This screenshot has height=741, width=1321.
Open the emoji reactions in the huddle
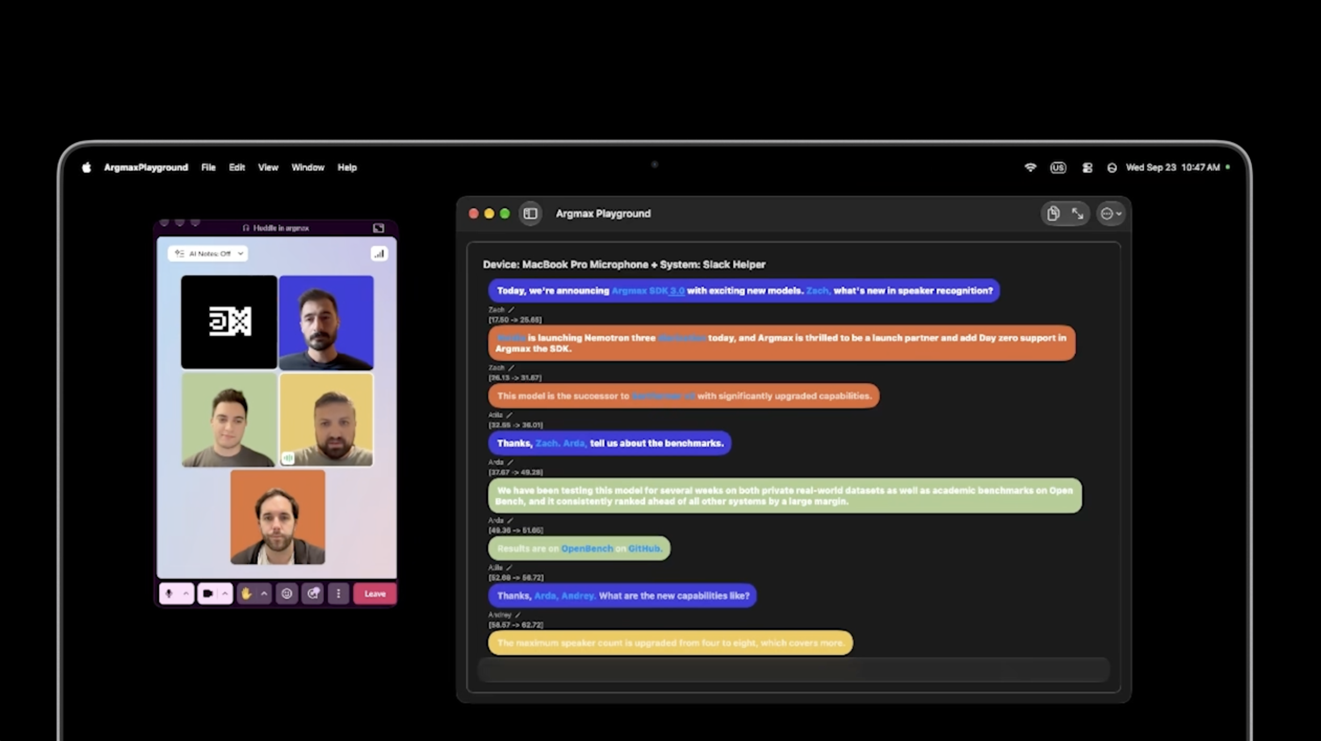click(x=287, y=593)
